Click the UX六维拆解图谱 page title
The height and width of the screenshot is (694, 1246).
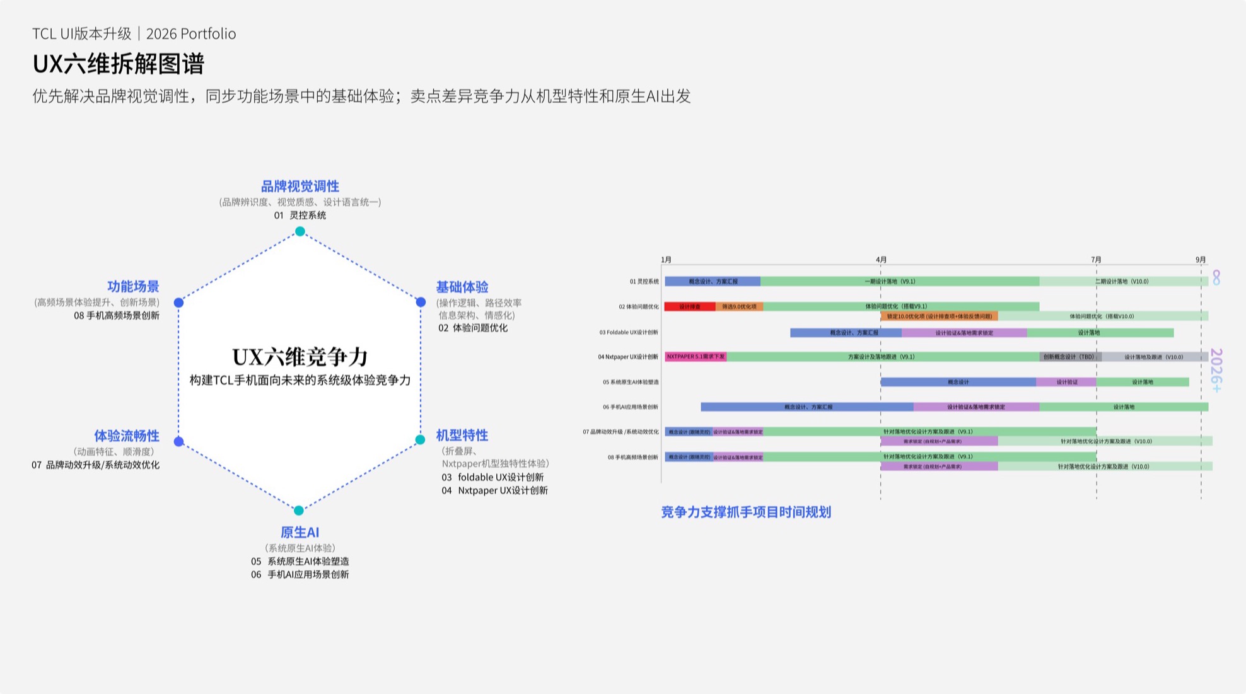[119, 64]
